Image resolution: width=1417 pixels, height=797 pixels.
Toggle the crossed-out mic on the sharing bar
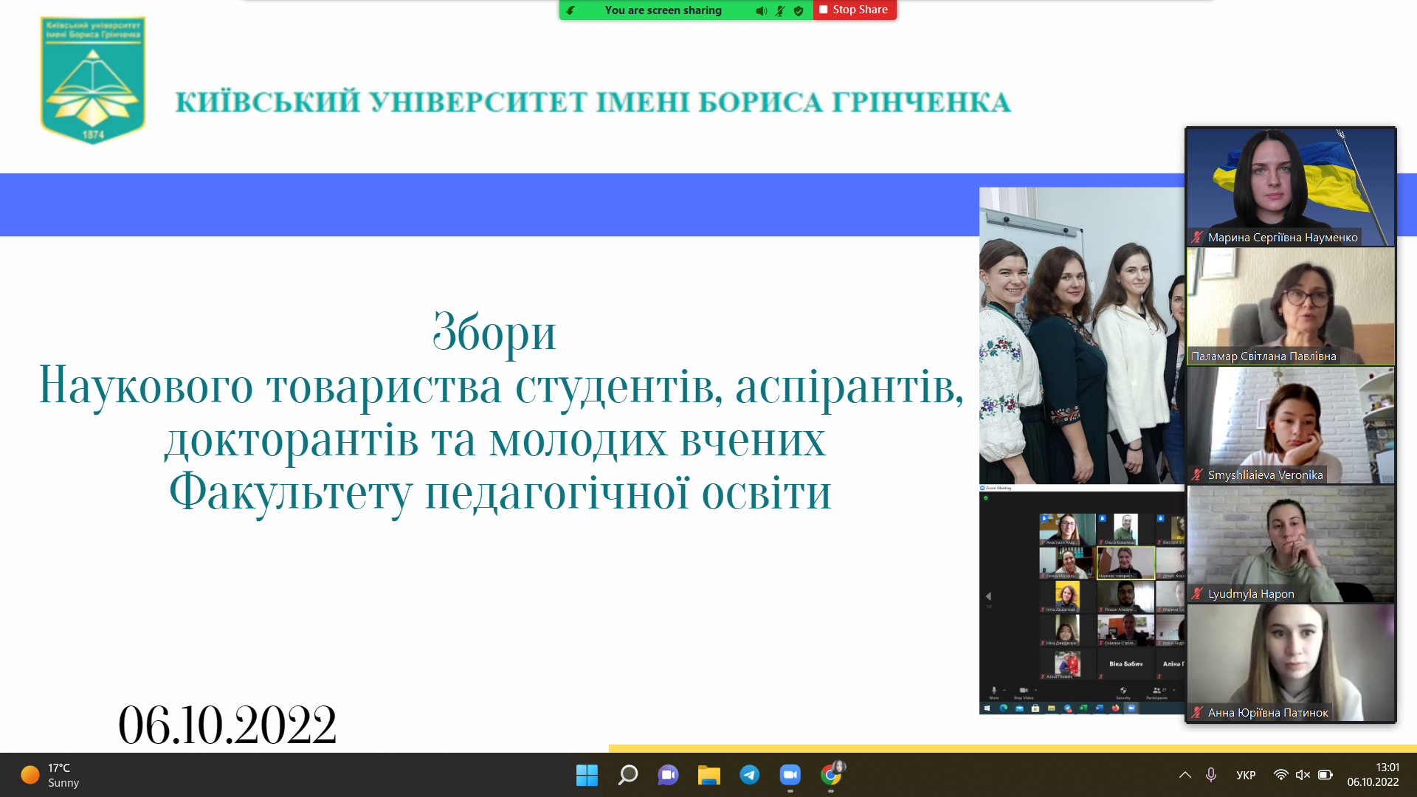tap(780, 10)
